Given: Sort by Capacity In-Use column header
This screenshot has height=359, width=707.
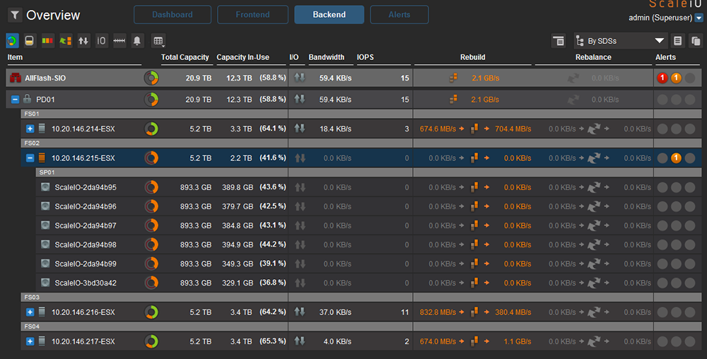Looking at the screenshot, I should click(x=243, y=57).
